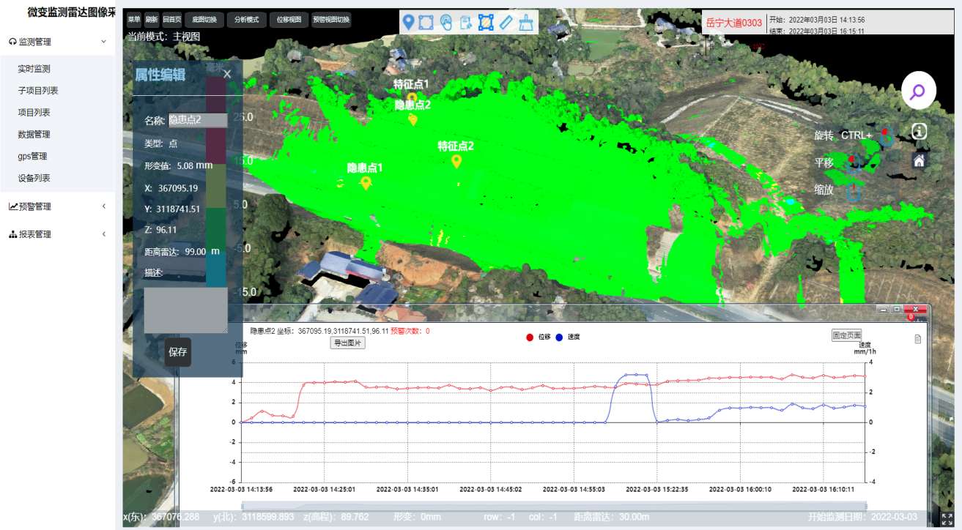This screenshot has width=962, height=530.
Task: Go to 项目列表 page
Action: click(x=34, y=113)
